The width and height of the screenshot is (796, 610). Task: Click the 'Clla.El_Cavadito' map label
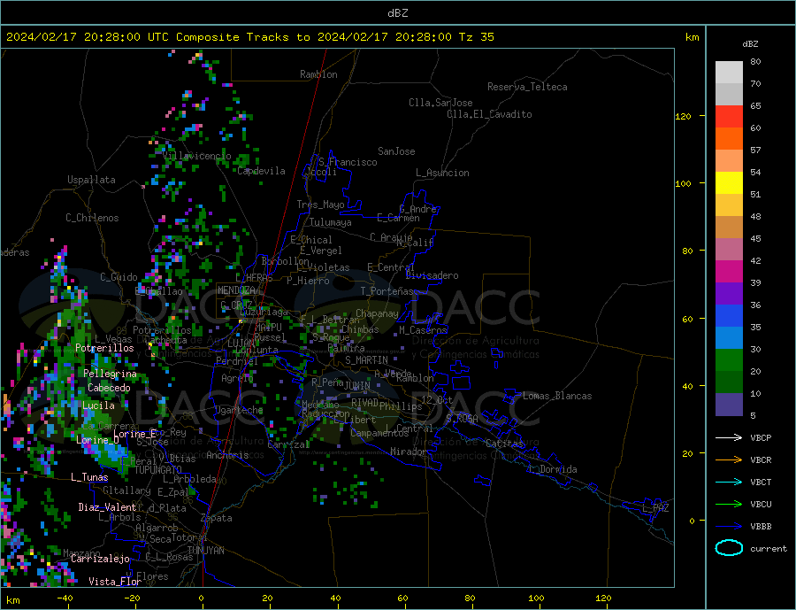[489, 114]
